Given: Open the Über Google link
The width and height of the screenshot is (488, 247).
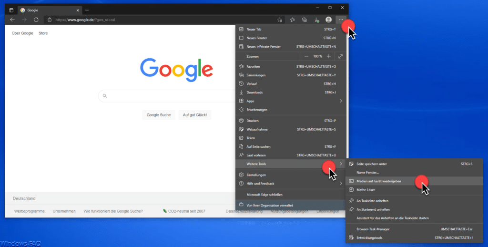Looking at the screenshot, I should 22,33.
